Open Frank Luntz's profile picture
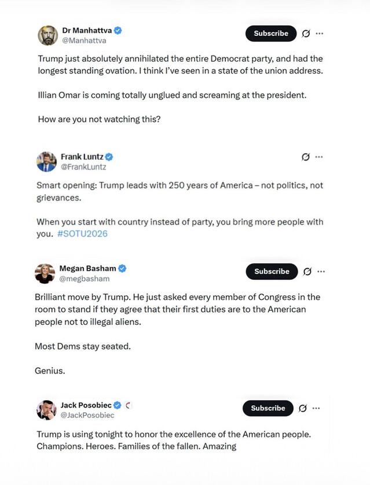The height and width of the screenshot is (485, 370). pos(46,162)
